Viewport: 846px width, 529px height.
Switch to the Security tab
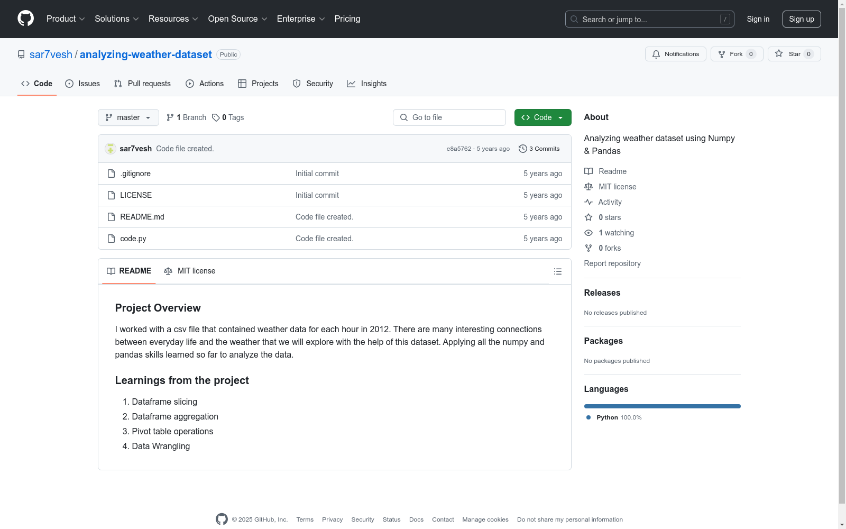coord(313,84)
